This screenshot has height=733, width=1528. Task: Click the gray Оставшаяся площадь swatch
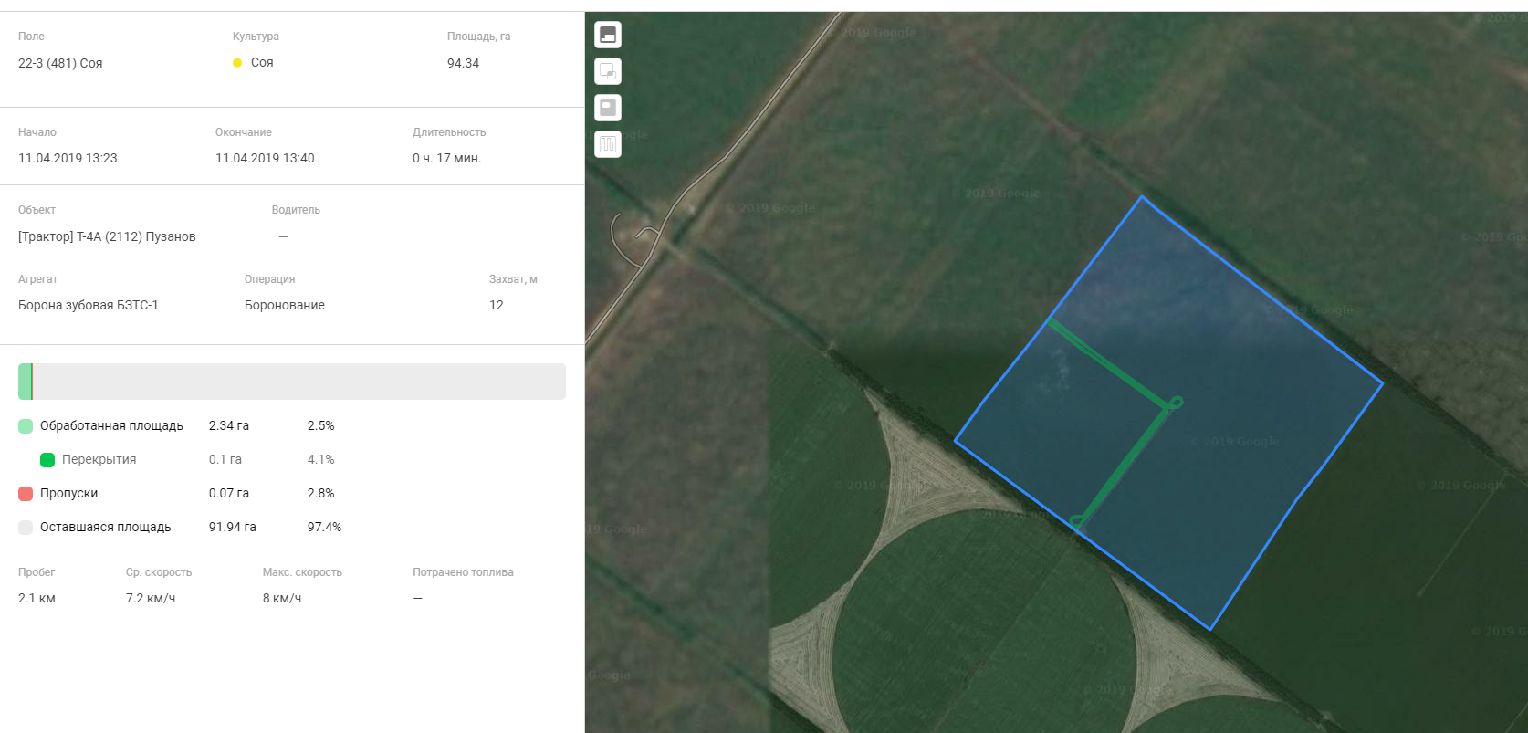[x=26, y=528]
